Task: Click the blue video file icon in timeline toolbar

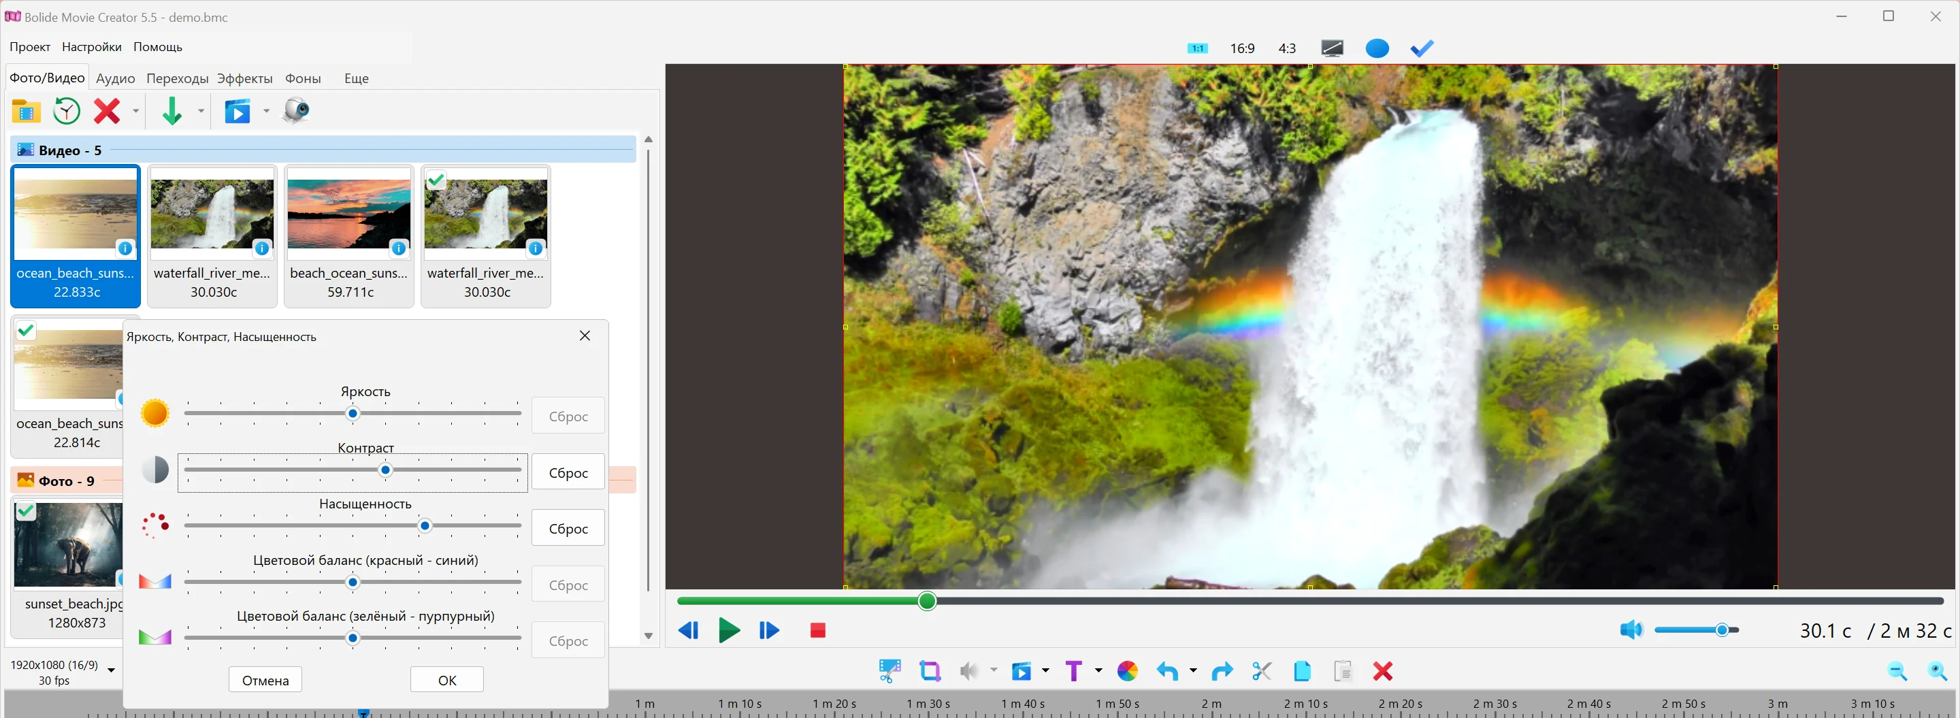Action: 1021,671
